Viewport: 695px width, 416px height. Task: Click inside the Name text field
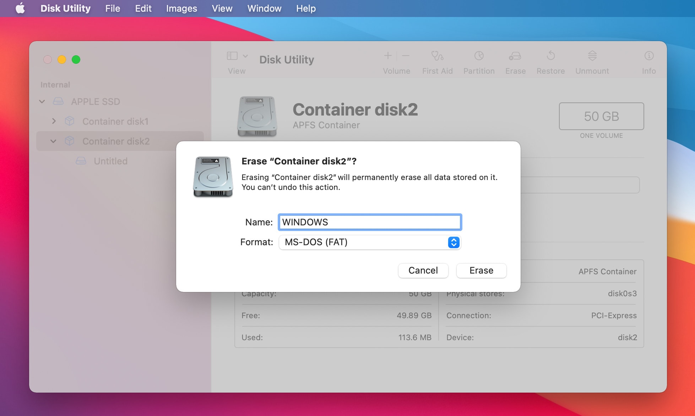370,222
